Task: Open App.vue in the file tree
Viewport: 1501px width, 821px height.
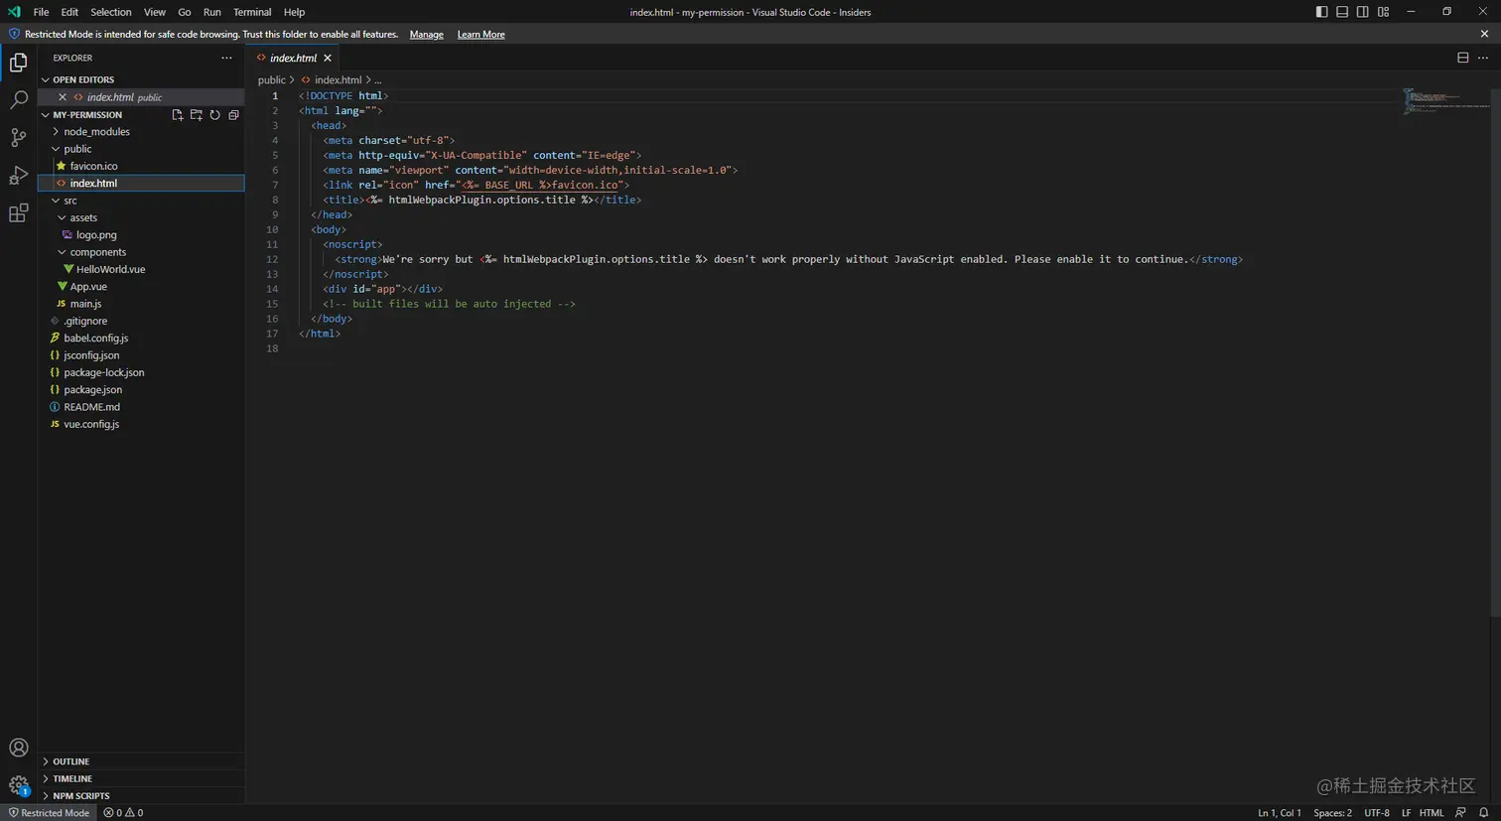Action: click(141, 287)
